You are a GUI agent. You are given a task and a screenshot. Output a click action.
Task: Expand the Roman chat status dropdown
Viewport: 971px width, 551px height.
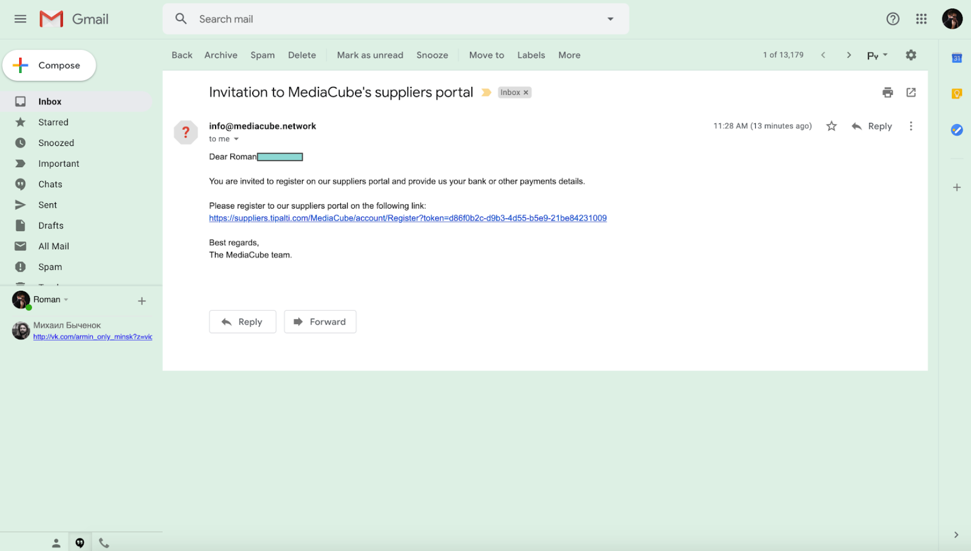[66, 300]
